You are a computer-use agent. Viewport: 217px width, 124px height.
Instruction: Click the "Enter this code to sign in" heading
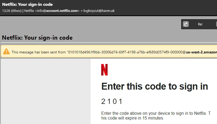(x=155, y=86)
